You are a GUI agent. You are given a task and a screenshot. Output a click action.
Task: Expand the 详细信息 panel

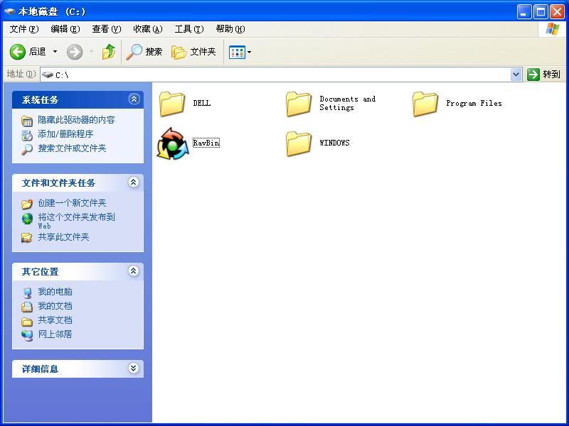point(134,368)
